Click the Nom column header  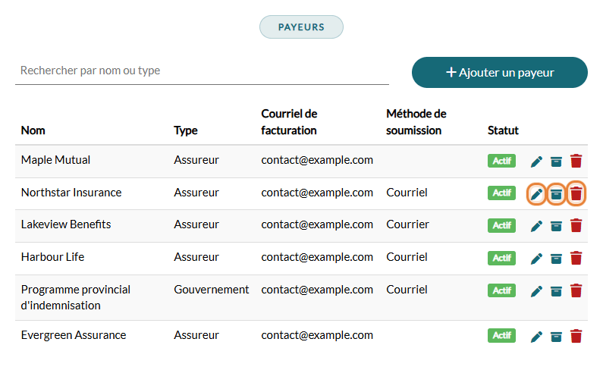33,130
